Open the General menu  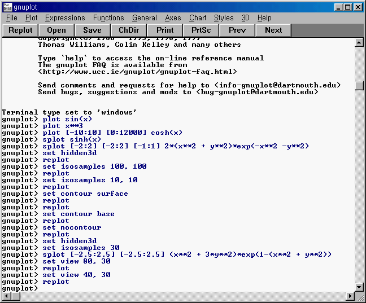[x=145, y=18]
